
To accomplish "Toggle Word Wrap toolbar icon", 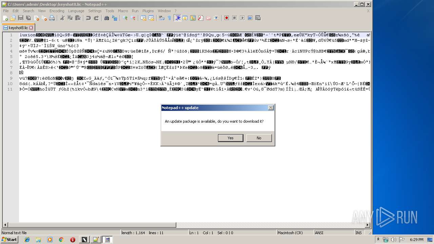I will (x=162, y=18).
